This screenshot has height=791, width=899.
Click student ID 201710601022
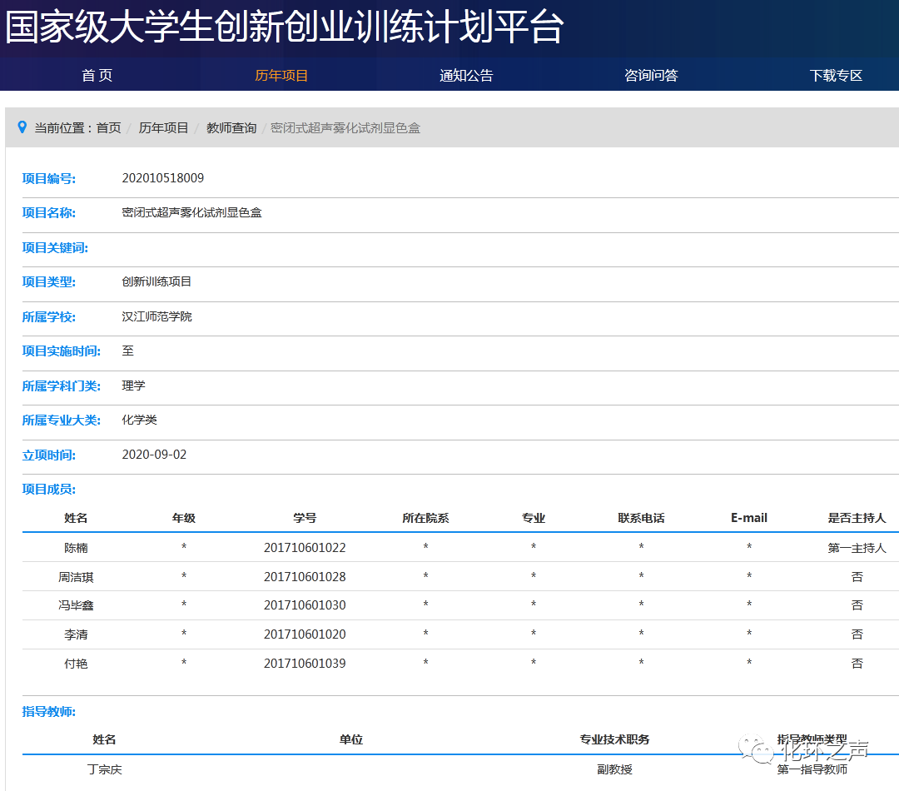[305, 548]
